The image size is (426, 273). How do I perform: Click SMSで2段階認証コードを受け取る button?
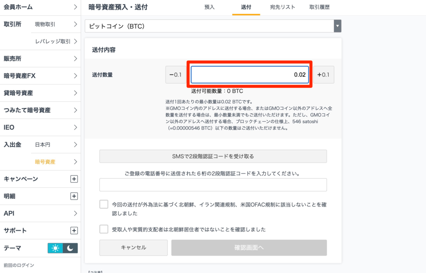(213, 156)
